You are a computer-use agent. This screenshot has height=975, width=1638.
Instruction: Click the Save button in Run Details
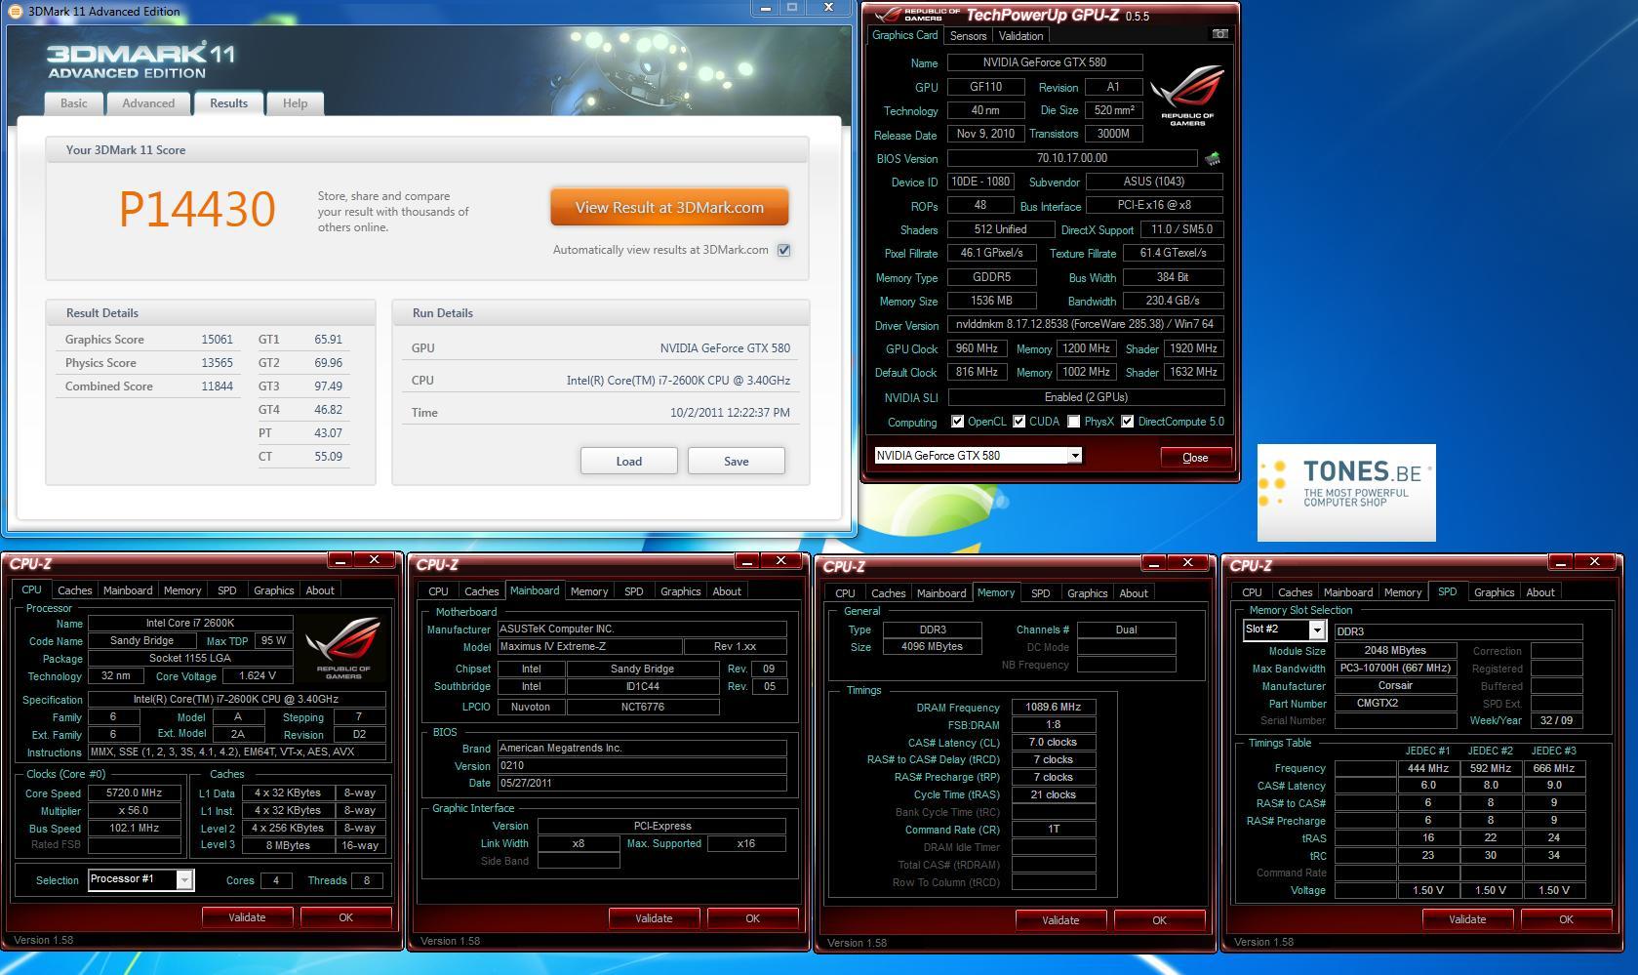click(x=736, y=461)
